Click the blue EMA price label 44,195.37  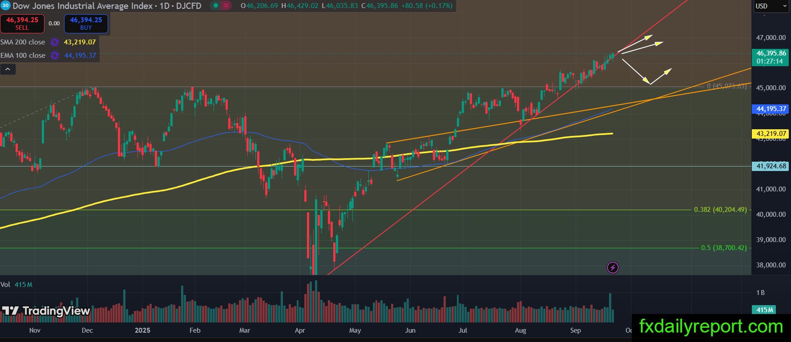click(x=771, y=109)
